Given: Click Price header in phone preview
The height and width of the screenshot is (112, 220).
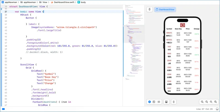Looking at the screenshot, I should [x=188, y=29].
